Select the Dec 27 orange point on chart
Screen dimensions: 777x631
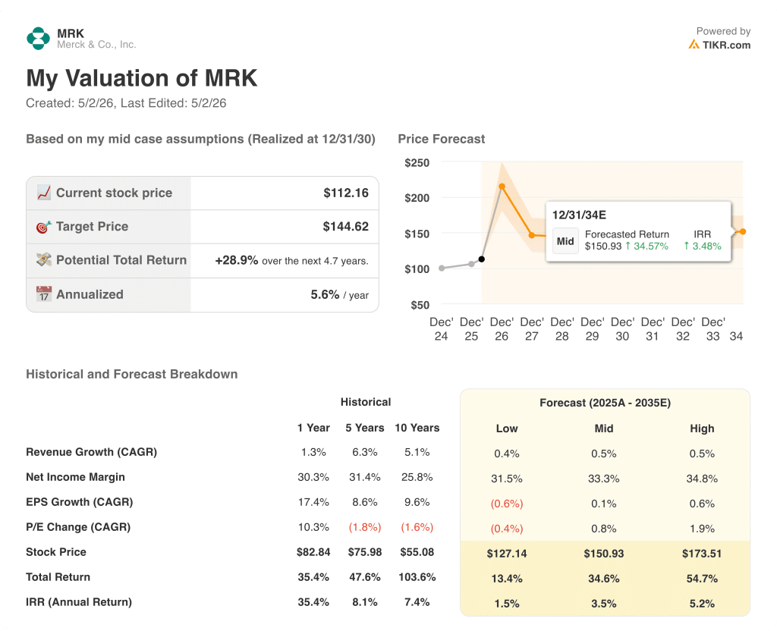pos(532,235)
